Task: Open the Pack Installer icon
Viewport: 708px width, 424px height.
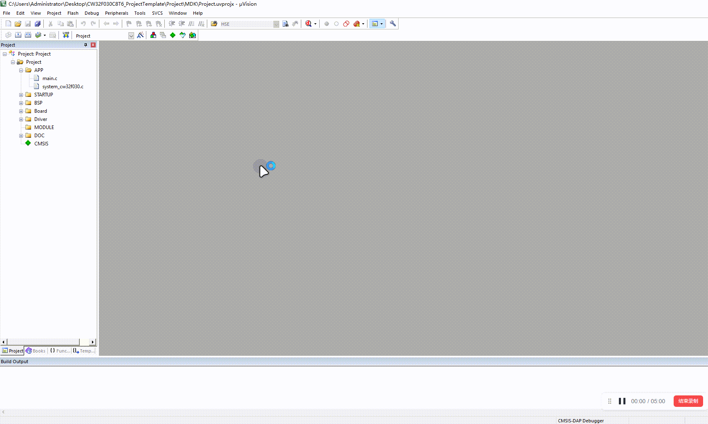Action: [193, 35]
